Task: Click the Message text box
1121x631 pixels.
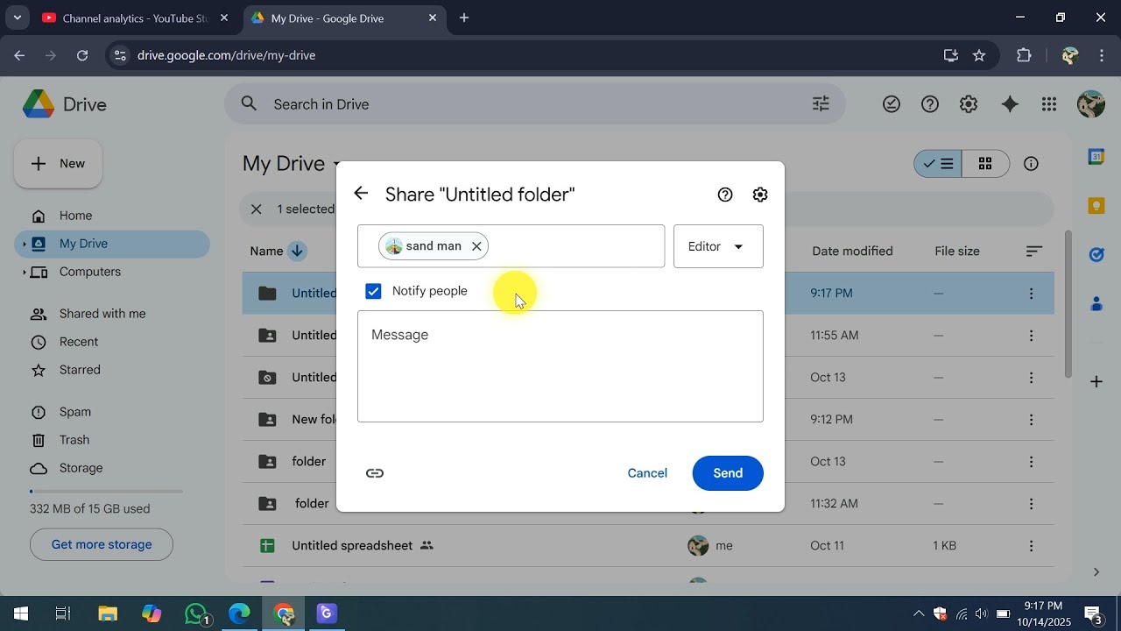Action: click(560, 366)
